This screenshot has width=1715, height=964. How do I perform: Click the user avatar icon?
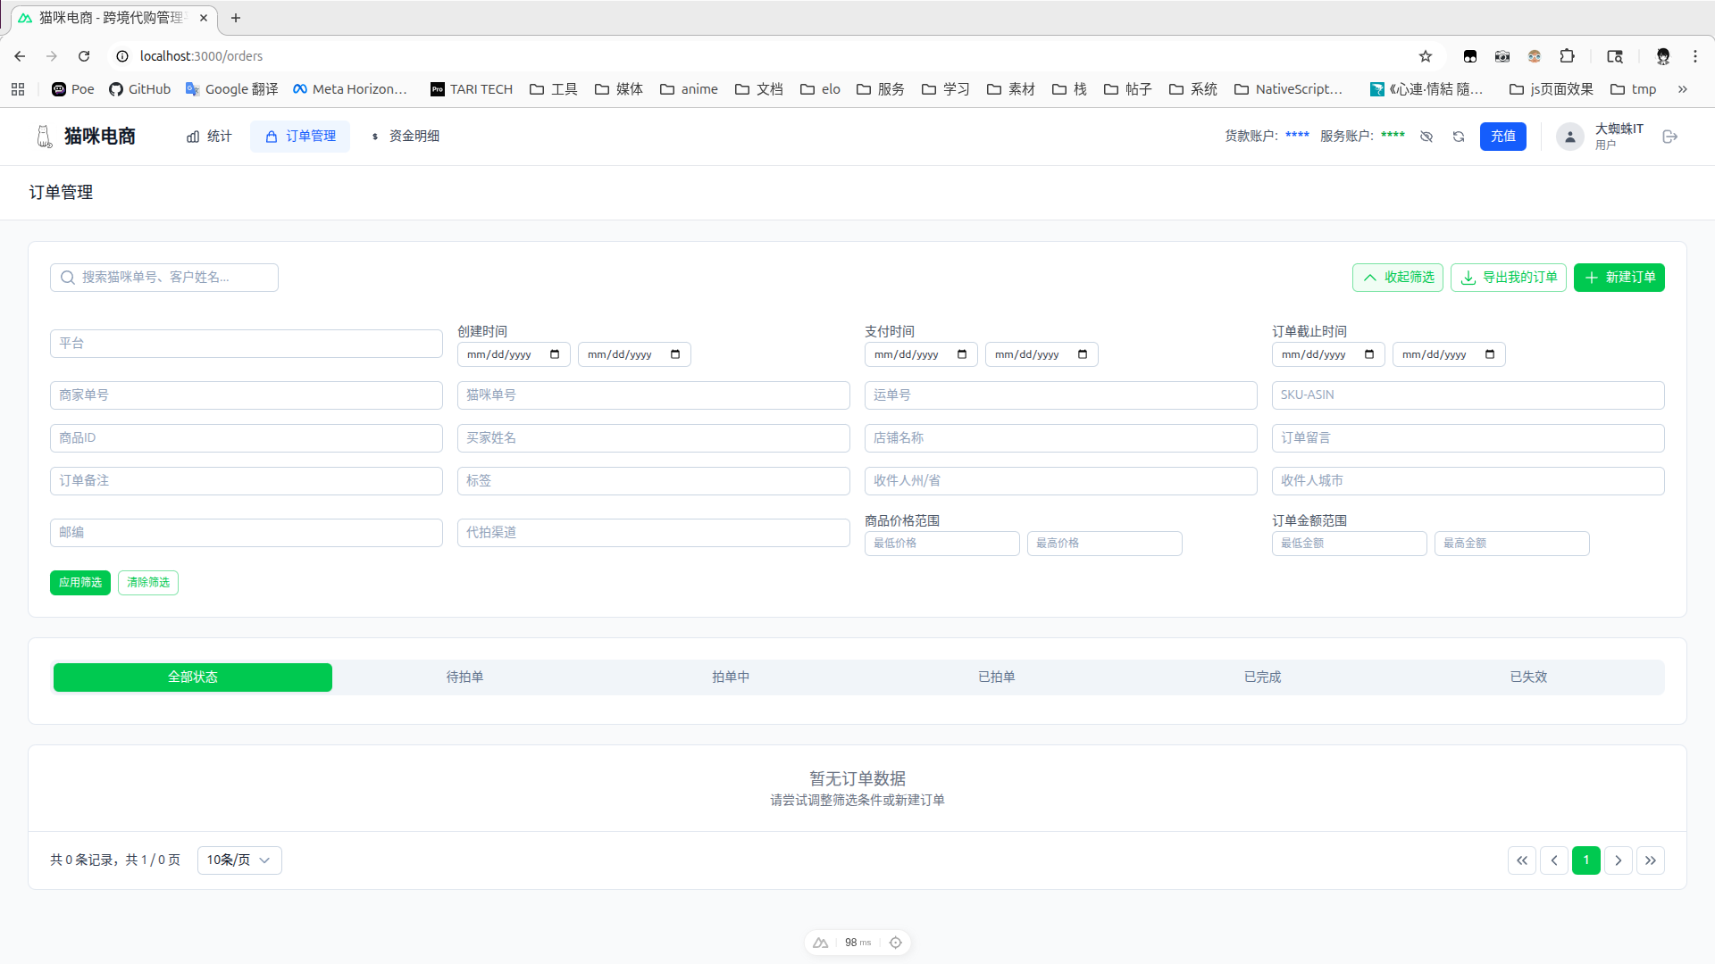pyautogui.click(x=1569, y=137)
